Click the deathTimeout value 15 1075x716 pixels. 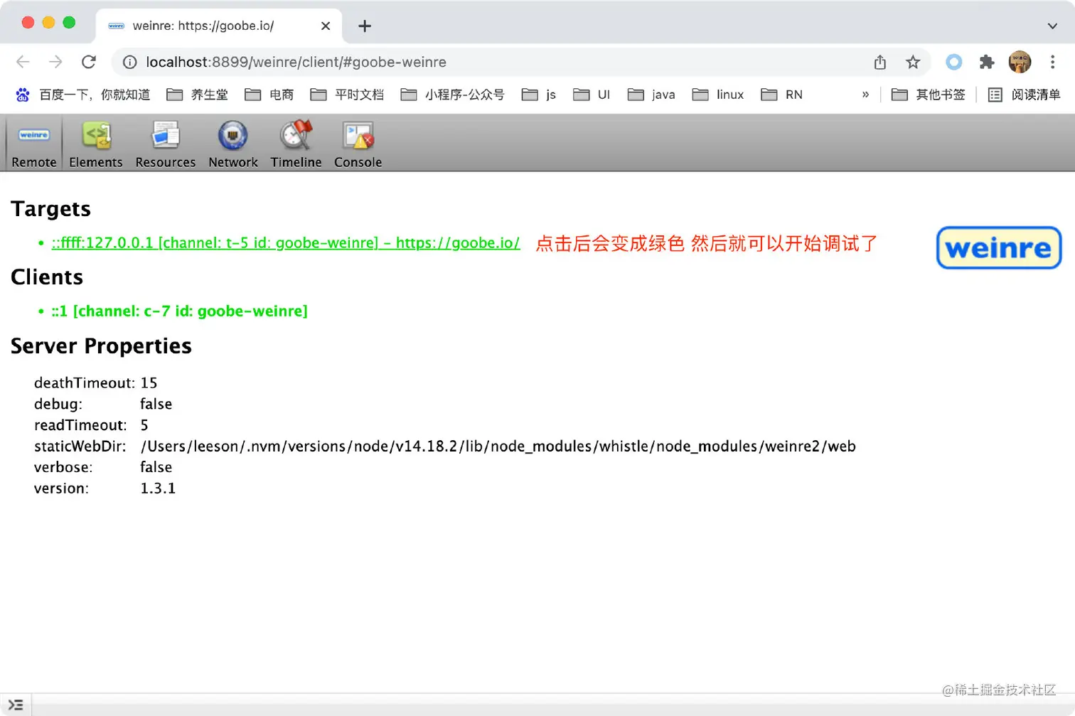click(149, 383)
